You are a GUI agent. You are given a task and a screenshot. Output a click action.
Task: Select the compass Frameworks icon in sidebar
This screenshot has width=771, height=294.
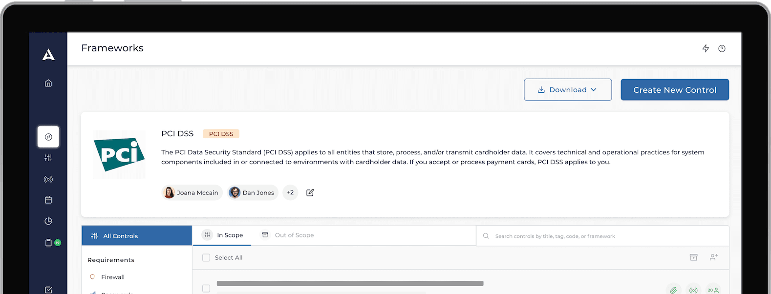pos(48,137)
